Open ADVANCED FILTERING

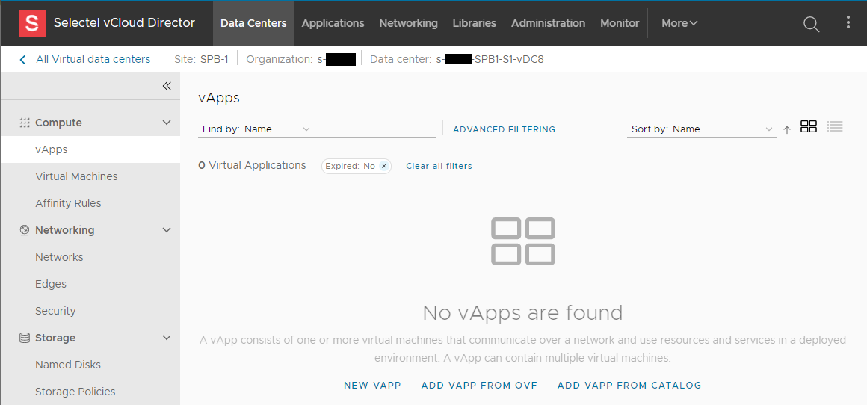tap(504, 129)
